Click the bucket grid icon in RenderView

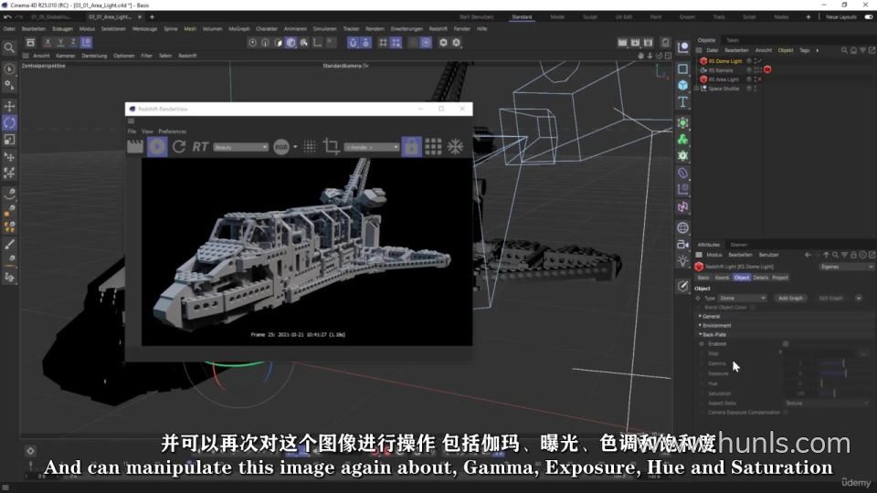(x=433, y=147)
